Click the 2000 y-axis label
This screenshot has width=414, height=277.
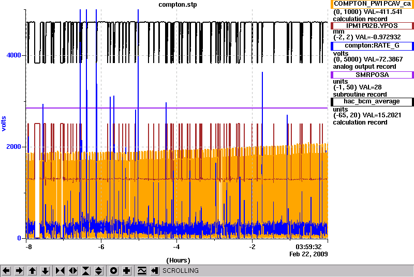(14, 147)
